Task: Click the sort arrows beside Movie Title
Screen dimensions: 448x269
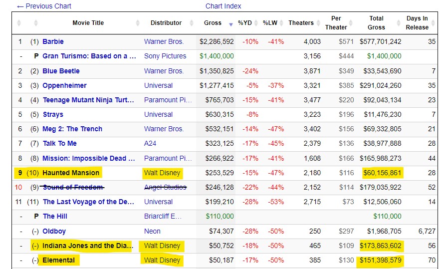Action: click(138, 23)
